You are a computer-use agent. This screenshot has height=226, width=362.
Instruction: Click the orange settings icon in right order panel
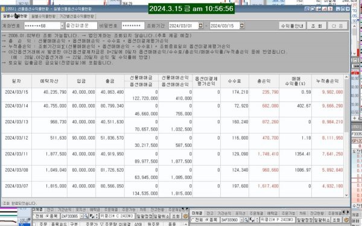[x=346, y=219]
